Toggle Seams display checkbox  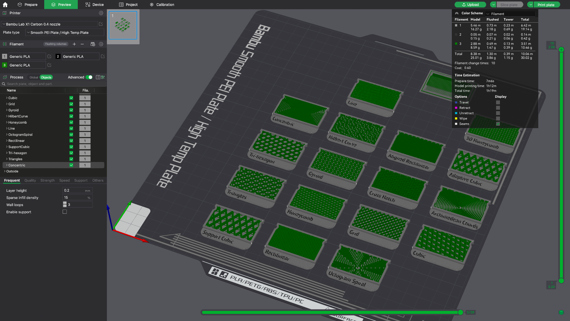(498, 124)
